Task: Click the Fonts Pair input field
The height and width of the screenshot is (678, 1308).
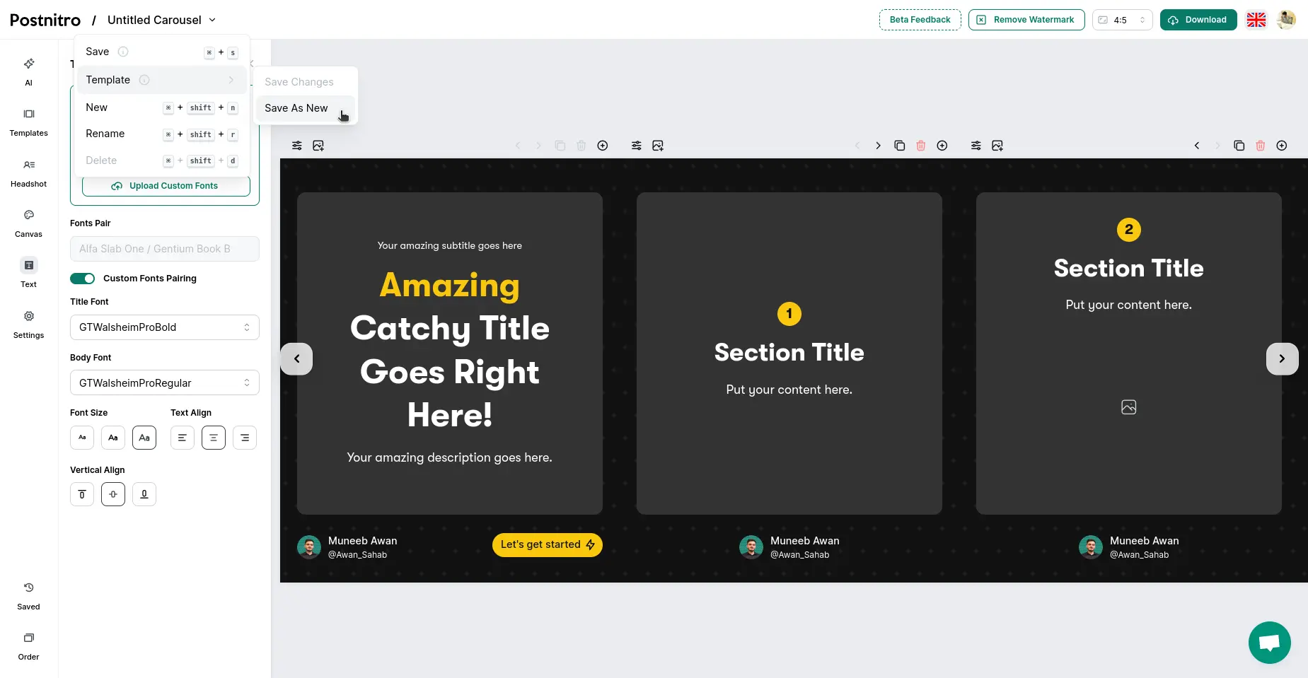Action: [x=164, y=248]
